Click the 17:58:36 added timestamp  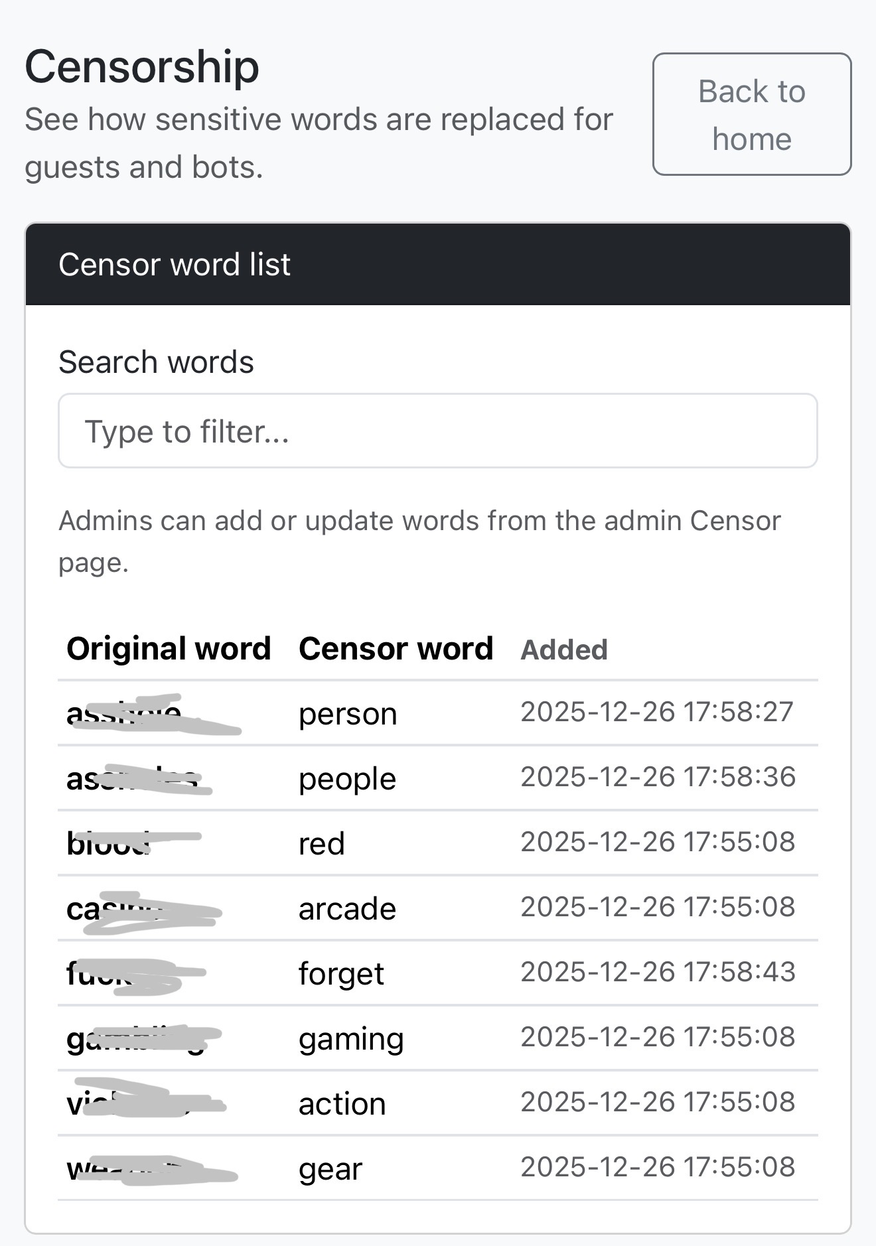click(x=658, y=777)
